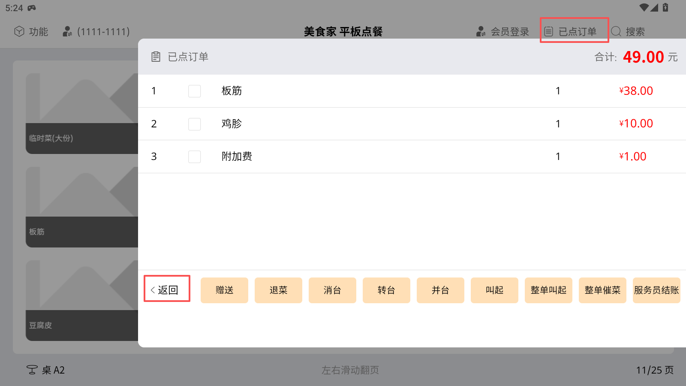Select the 附加费 checkbox
This screenshot has width=686, height=386.
[x=194, y=157]
